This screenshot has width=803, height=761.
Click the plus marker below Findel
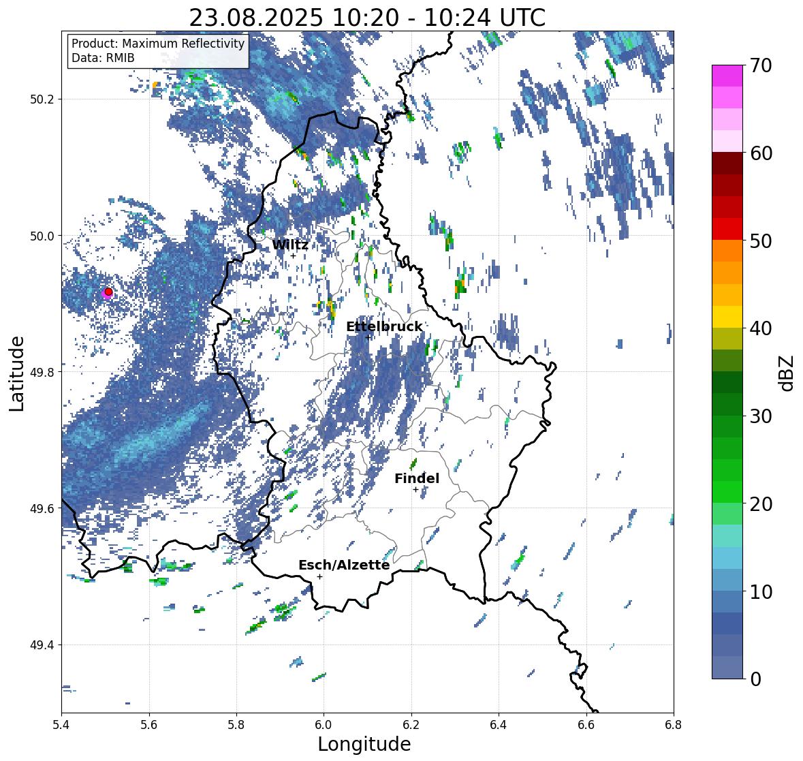(x=416, y=490)
